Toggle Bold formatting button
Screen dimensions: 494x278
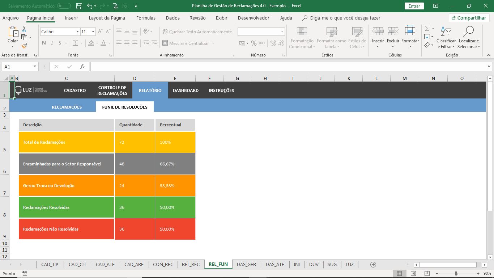tap(44, 43)
